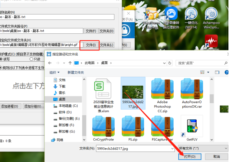Image resolution: width=230 pixels, height=162 pixels.
Task: Select FSCapture.rar archive
Action: coord(162,128)
